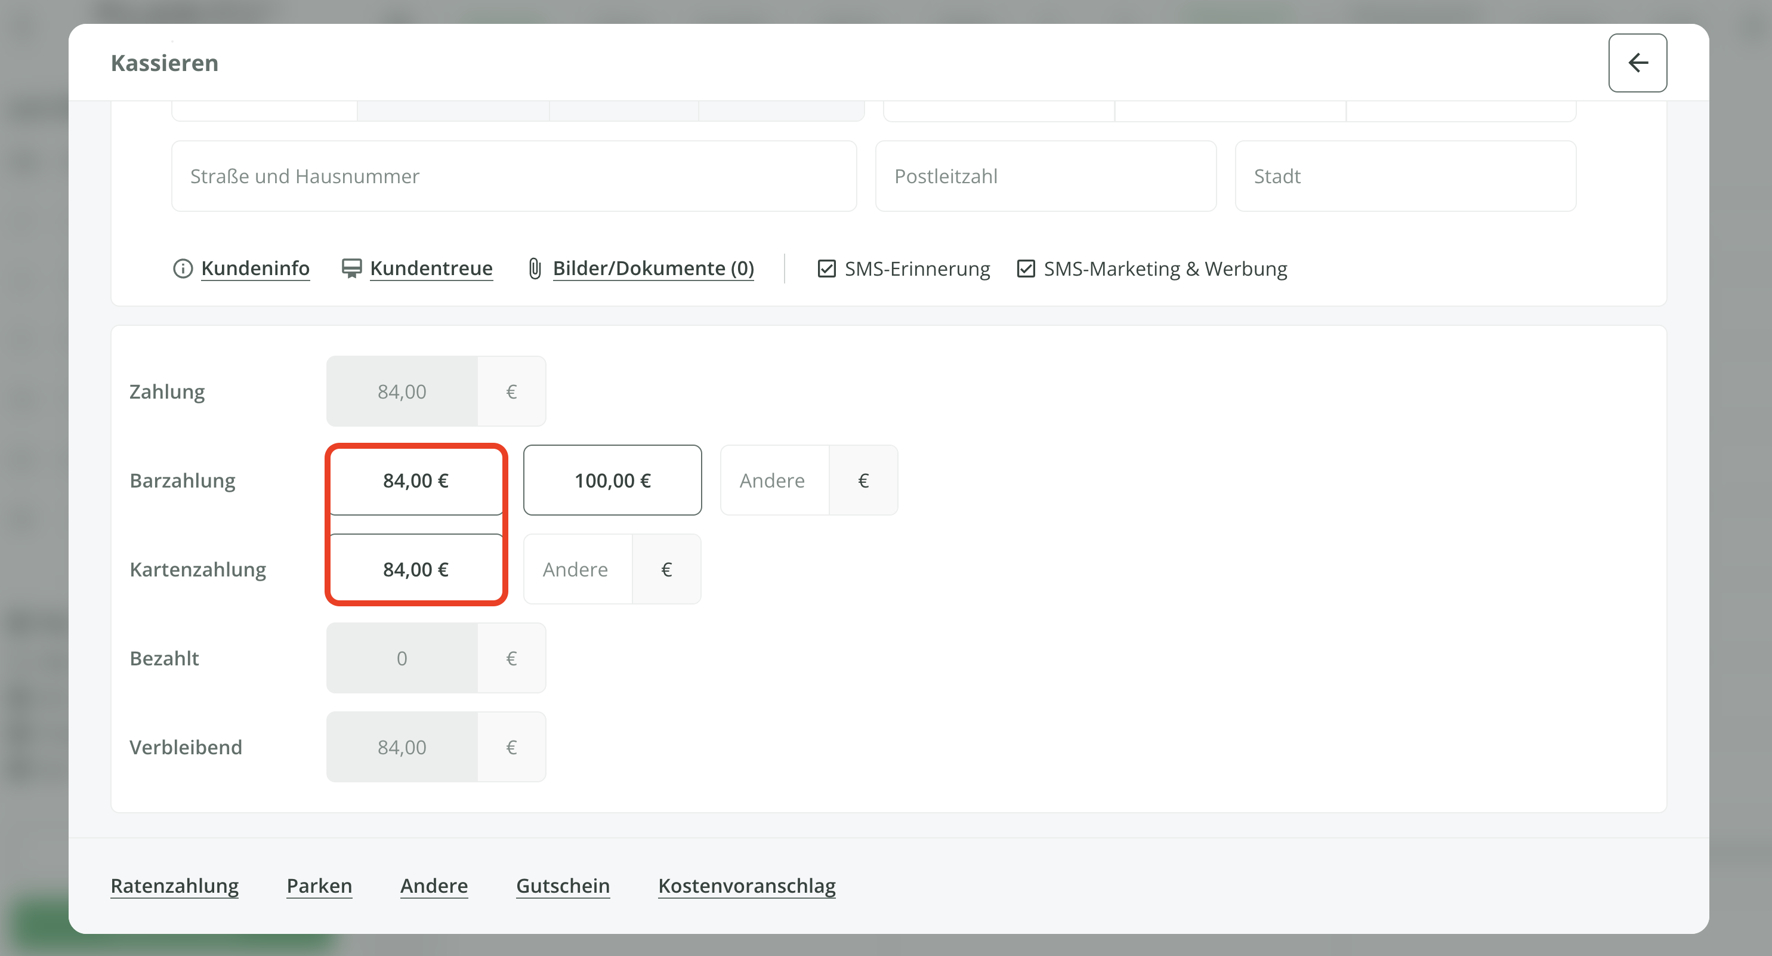Screen dimensions: 1772x956
Task: Click the Kundentreue loyalty icon
Action: (351, 269)
